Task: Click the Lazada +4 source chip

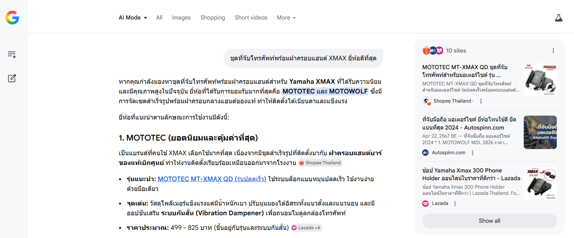Action: click(306, 228)
